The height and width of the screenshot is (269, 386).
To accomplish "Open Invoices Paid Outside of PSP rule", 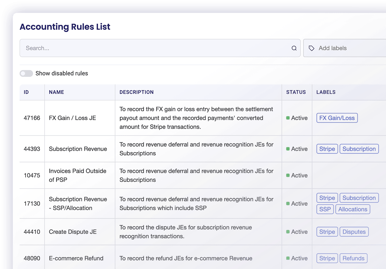I will [78, 175].
